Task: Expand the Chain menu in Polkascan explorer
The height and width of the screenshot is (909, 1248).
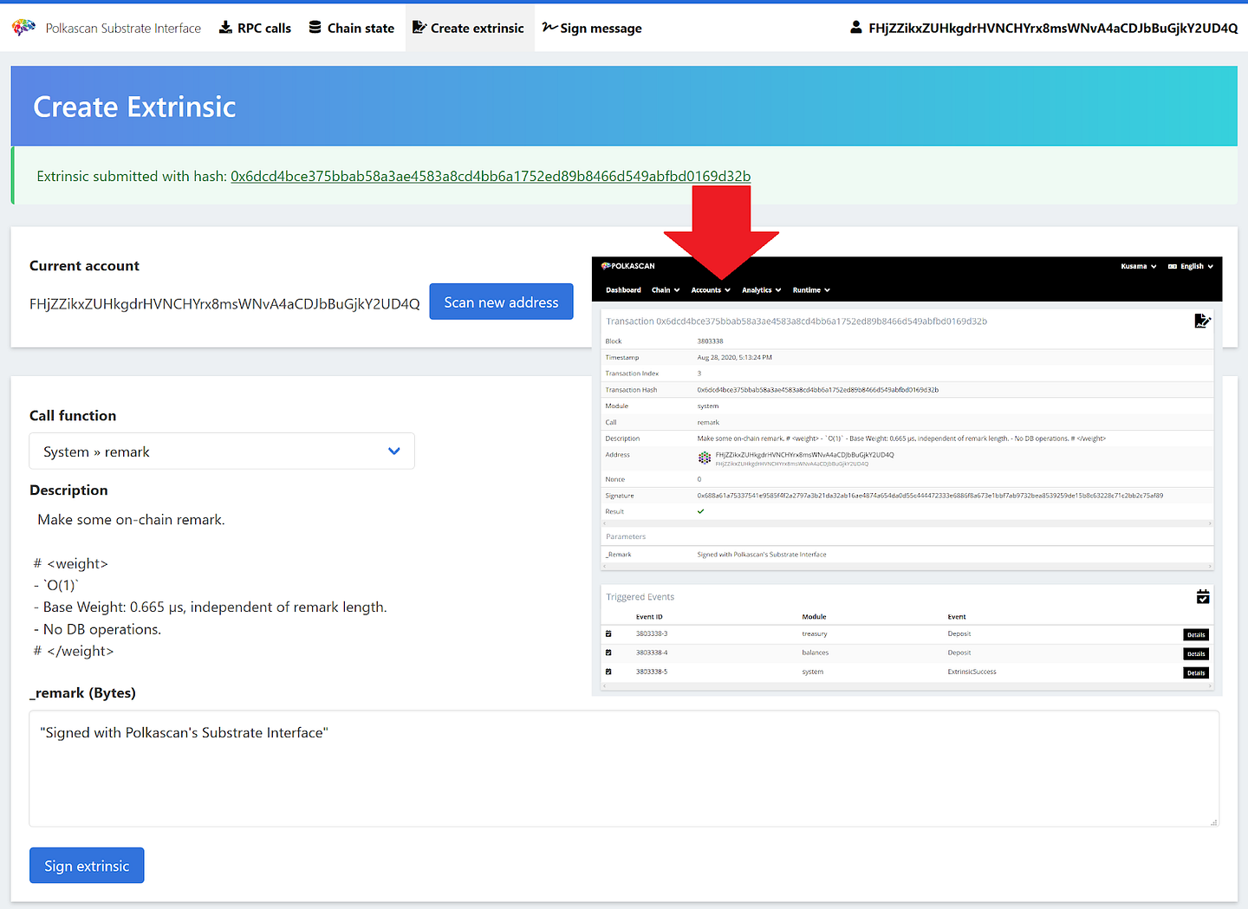Action: pos(666,290)
